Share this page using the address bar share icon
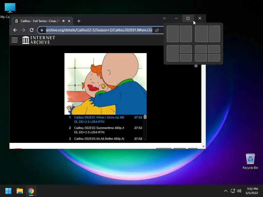Viewport: 263px width, 197px height. [x=157, y=30]
